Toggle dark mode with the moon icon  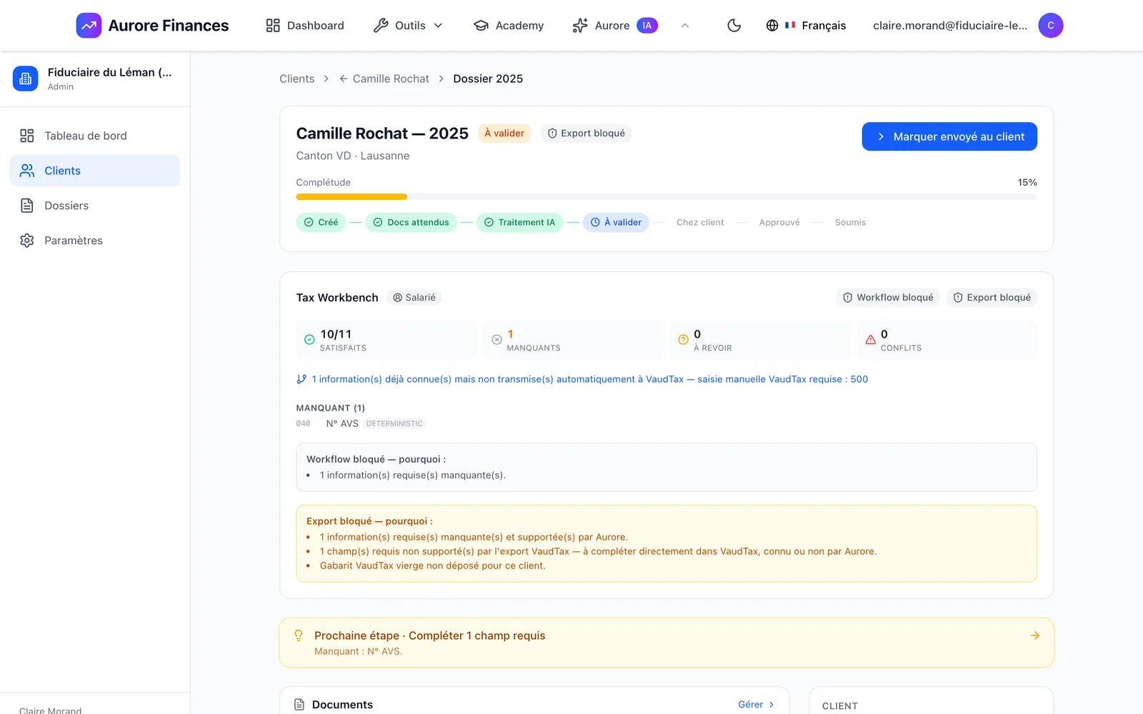(x=734, y=26)
